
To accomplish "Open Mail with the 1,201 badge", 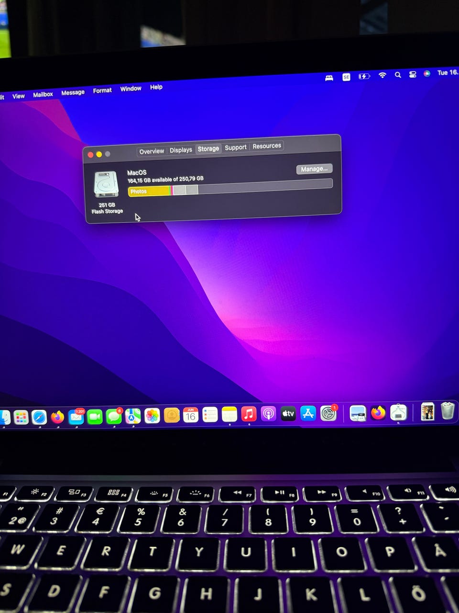I will (76, 417).
